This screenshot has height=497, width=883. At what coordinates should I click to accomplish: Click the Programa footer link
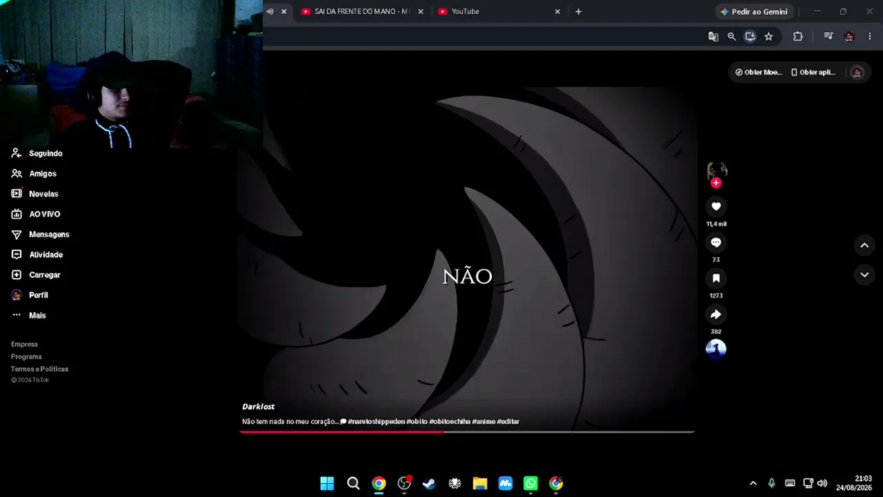26,357
